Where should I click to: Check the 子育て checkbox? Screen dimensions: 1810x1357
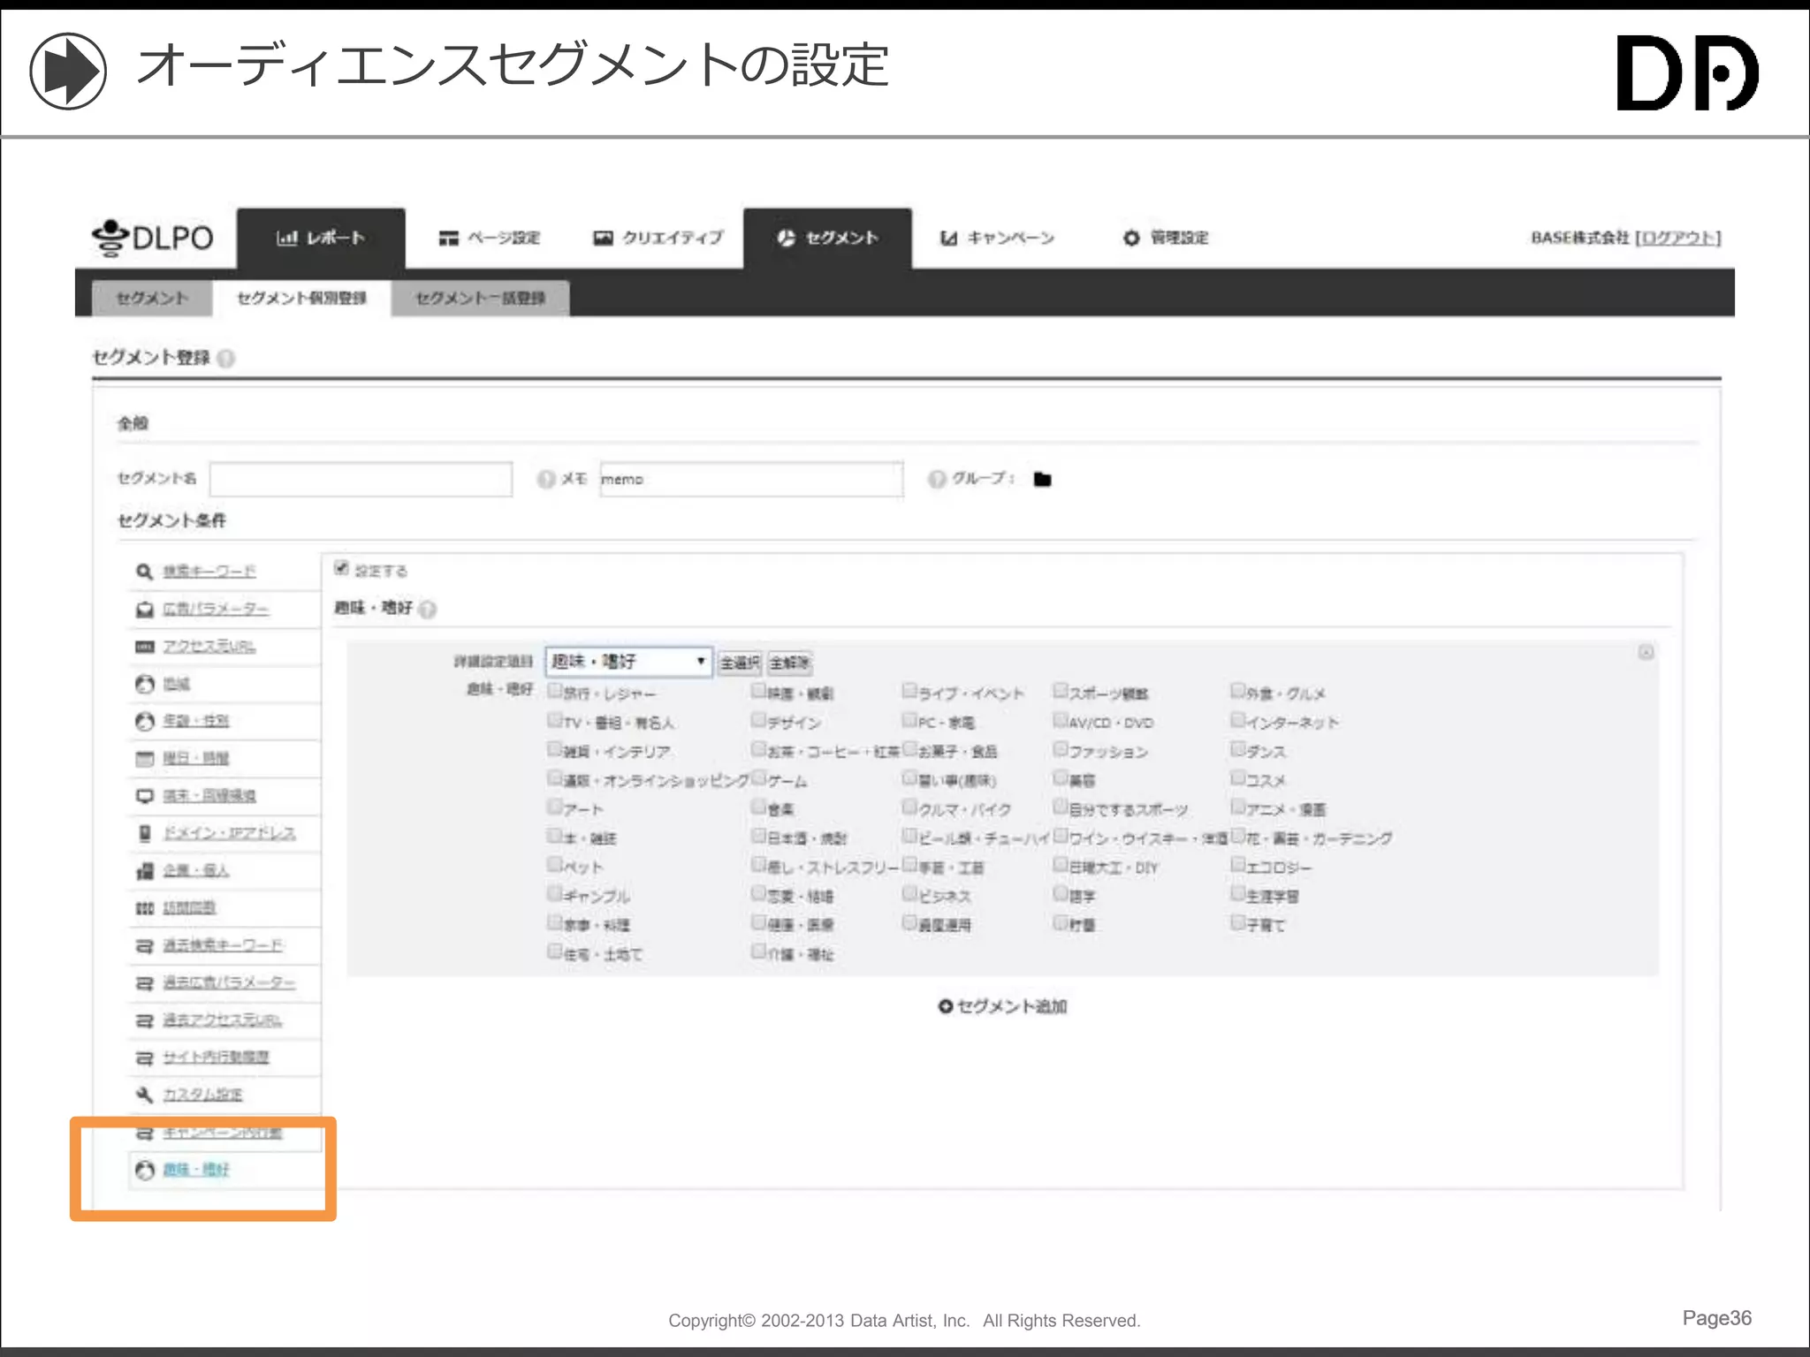(1238, 921)
